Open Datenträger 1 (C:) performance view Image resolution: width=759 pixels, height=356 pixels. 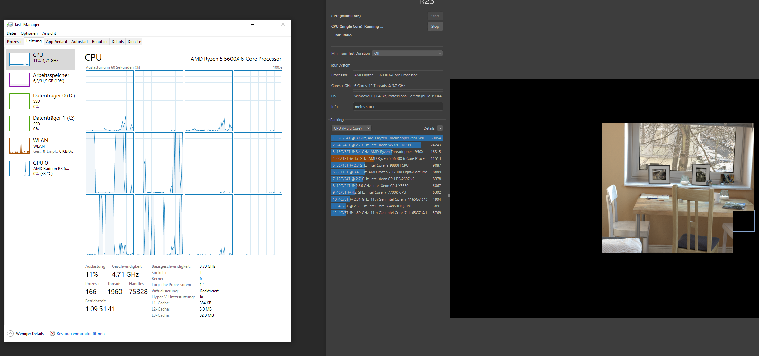pyautogui.click(x=40, y=124)
